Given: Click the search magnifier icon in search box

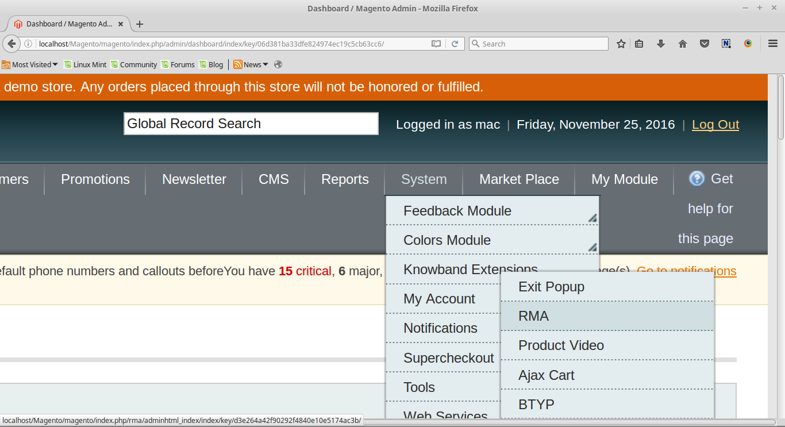Looking at the screenshot, I should tap(475, 44).
